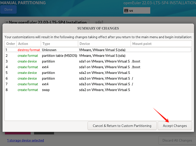Image resolution: width=196 pixels, height=146 pixels.
Task: Open the us keyboard layout selector
Action: (x=137, y=11)
